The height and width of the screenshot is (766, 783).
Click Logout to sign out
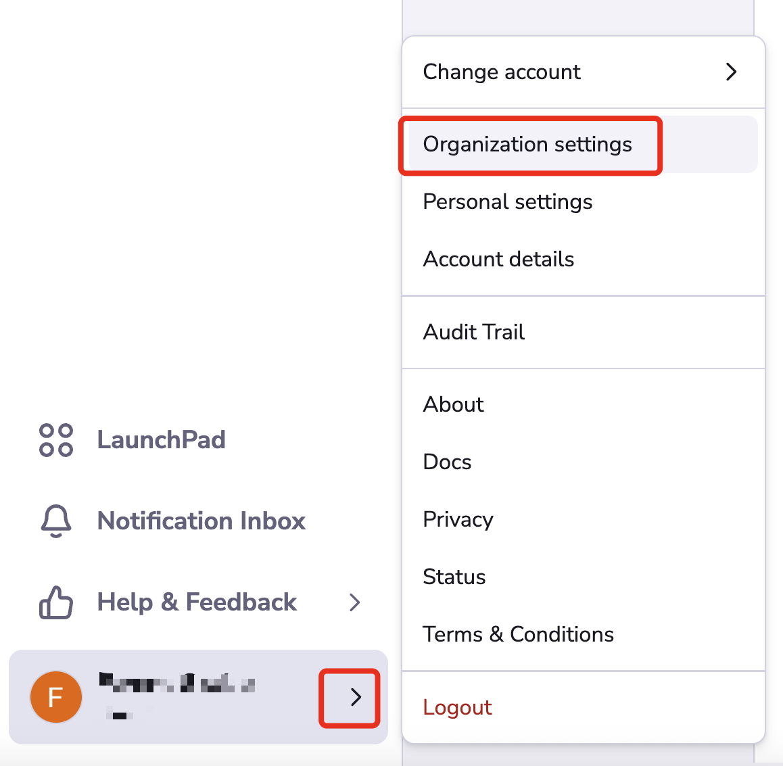pos(457,707)
